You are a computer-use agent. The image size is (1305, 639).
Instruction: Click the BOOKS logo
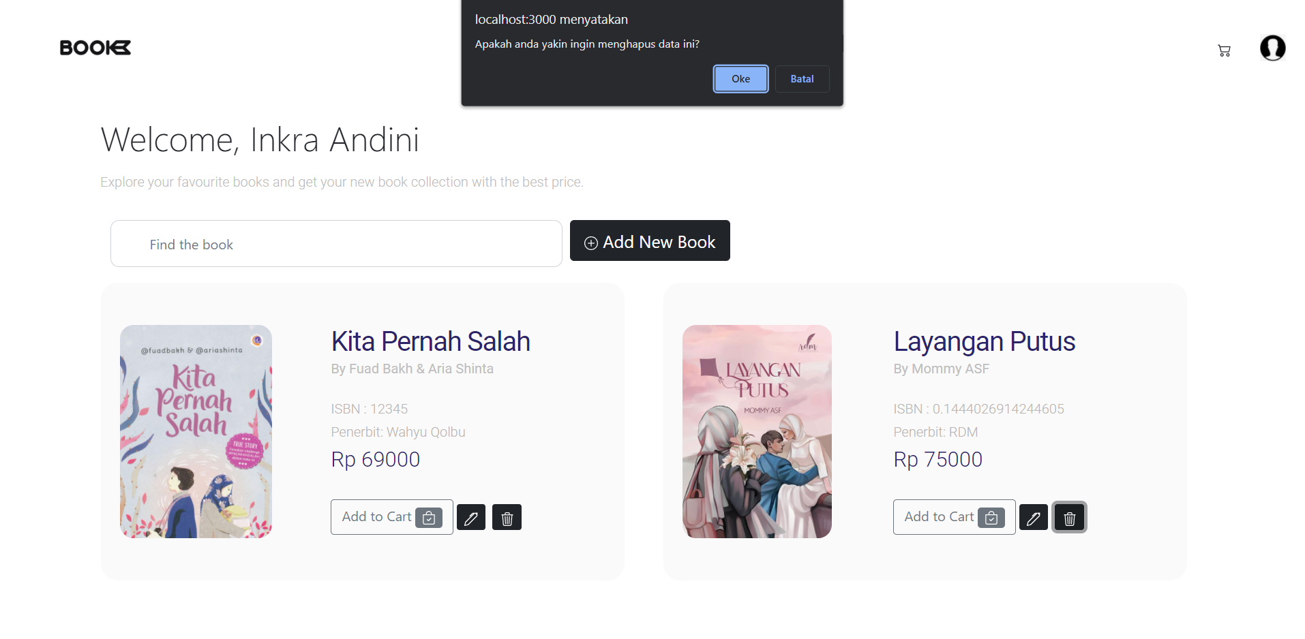[x=95, y=48]
